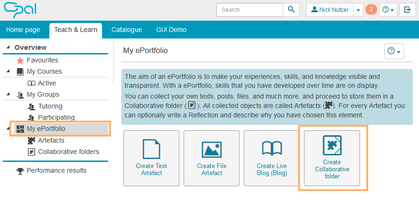Open the notifications badge showing 2
The height and width of the screenshot is (207, 419).
(371, 9)
